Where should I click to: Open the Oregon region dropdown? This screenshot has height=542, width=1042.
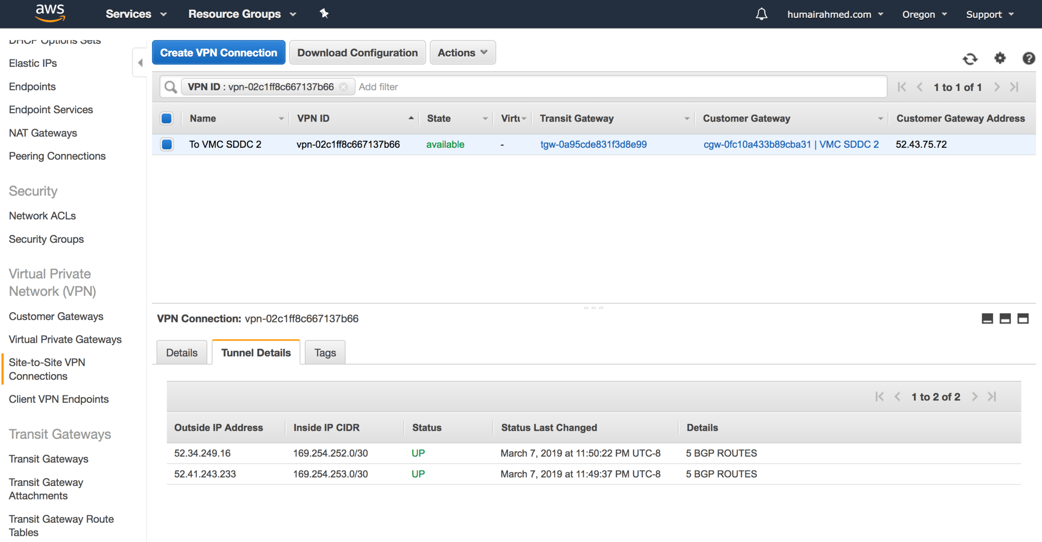pos(923,14)
